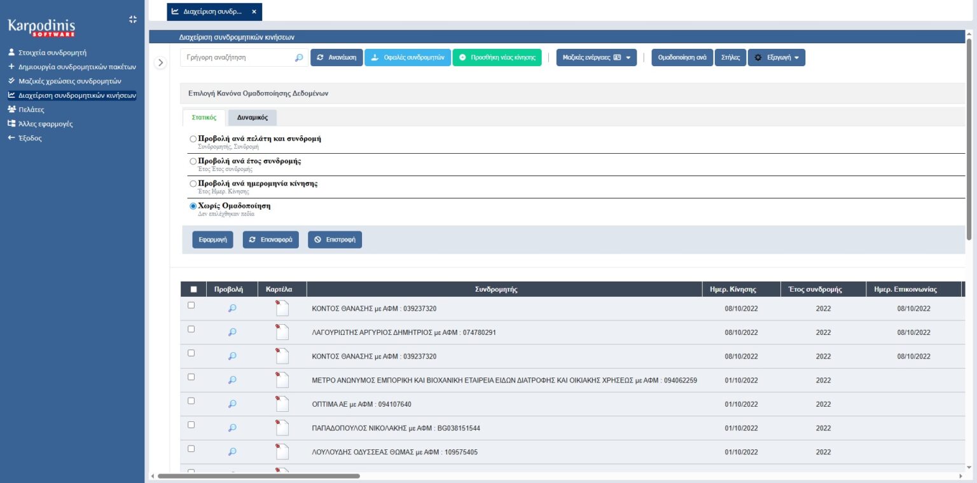Click the magnifier icon in quick search
This screenshot has height=483, width=977.
tap(299, 58)
